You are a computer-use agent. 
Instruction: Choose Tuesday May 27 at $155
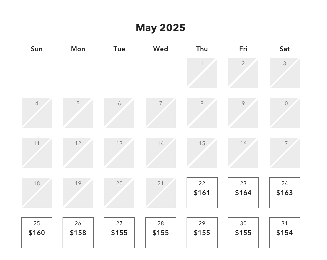pos(119,232)
